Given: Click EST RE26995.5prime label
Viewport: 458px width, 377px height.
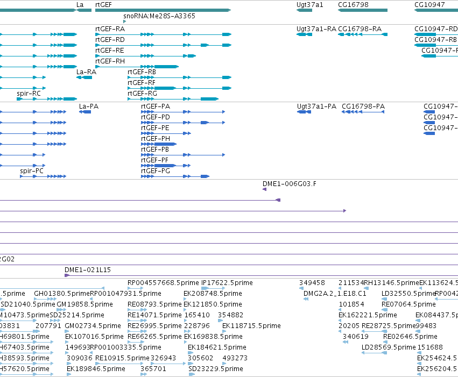Looking at the screenshot, I should coord(154,326).
